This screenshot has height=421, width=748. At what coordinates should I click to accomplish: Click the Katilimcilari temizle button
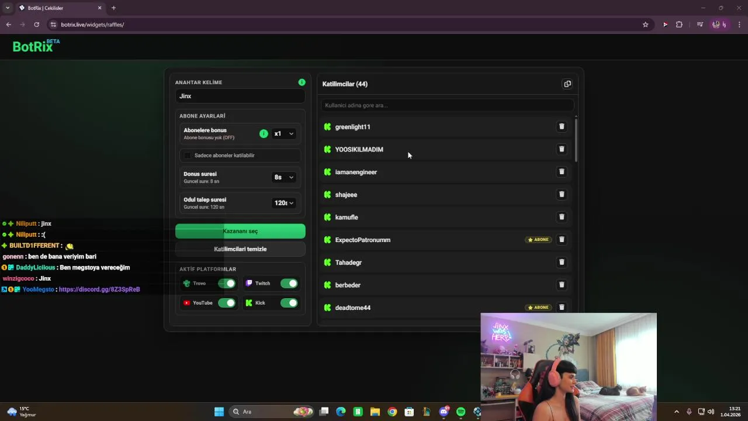click(x=240, y=249)
